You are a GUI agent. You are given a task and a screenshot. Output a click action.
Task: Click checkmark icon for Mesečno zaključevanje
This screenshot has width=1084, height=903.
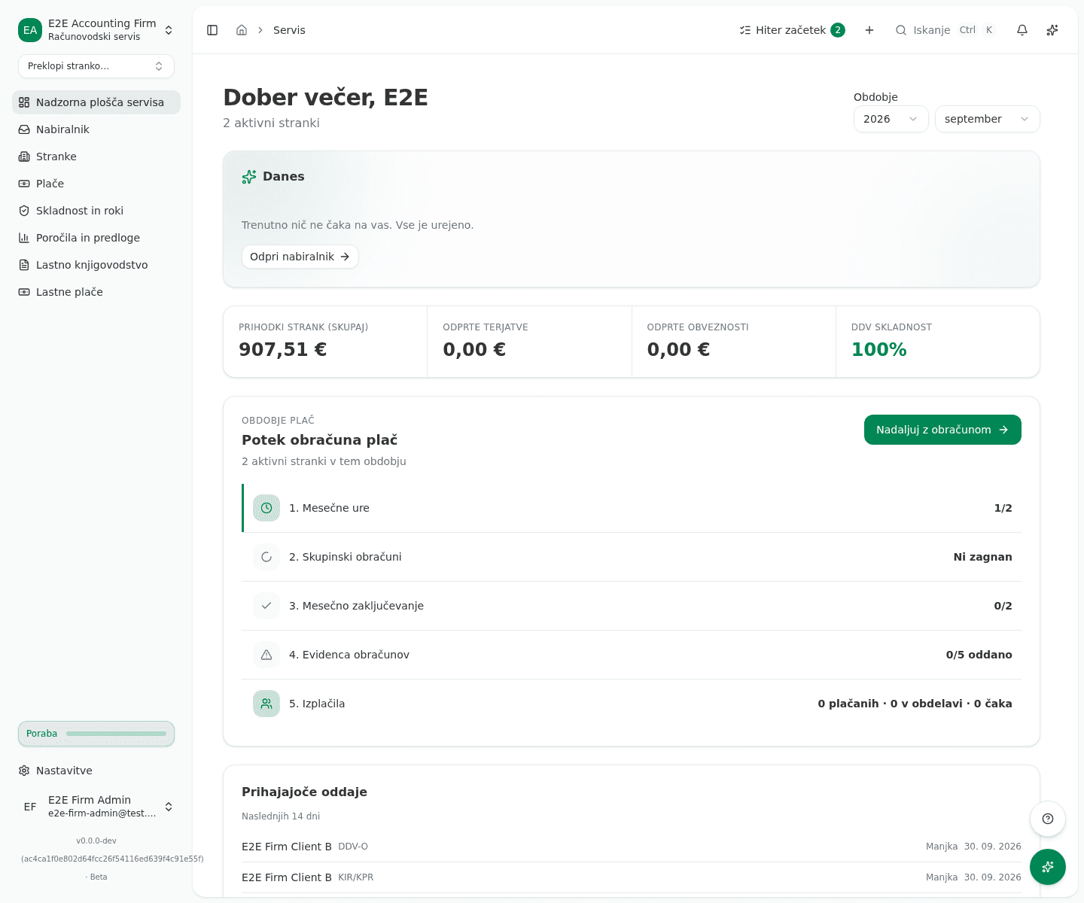[x=266, y=606]
